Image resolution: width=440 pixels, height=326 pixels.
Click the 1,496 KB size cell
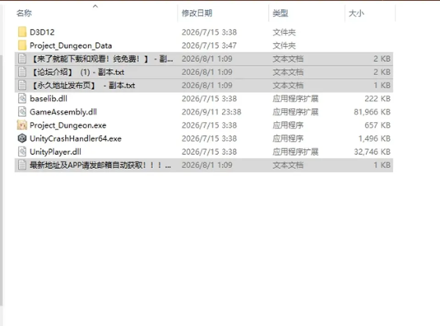374,138
